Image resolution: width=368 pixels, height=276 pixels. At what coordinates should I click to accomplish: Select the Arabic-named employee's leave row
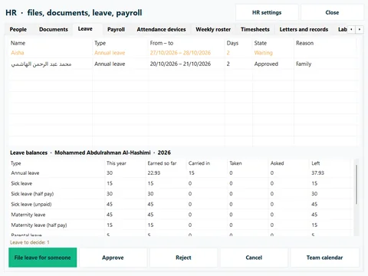point(183,64)
